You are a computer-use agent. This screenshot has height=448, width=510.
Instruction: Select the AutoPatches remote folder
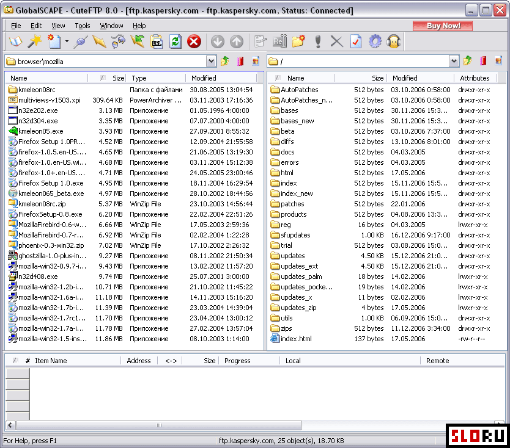point(294,90)
